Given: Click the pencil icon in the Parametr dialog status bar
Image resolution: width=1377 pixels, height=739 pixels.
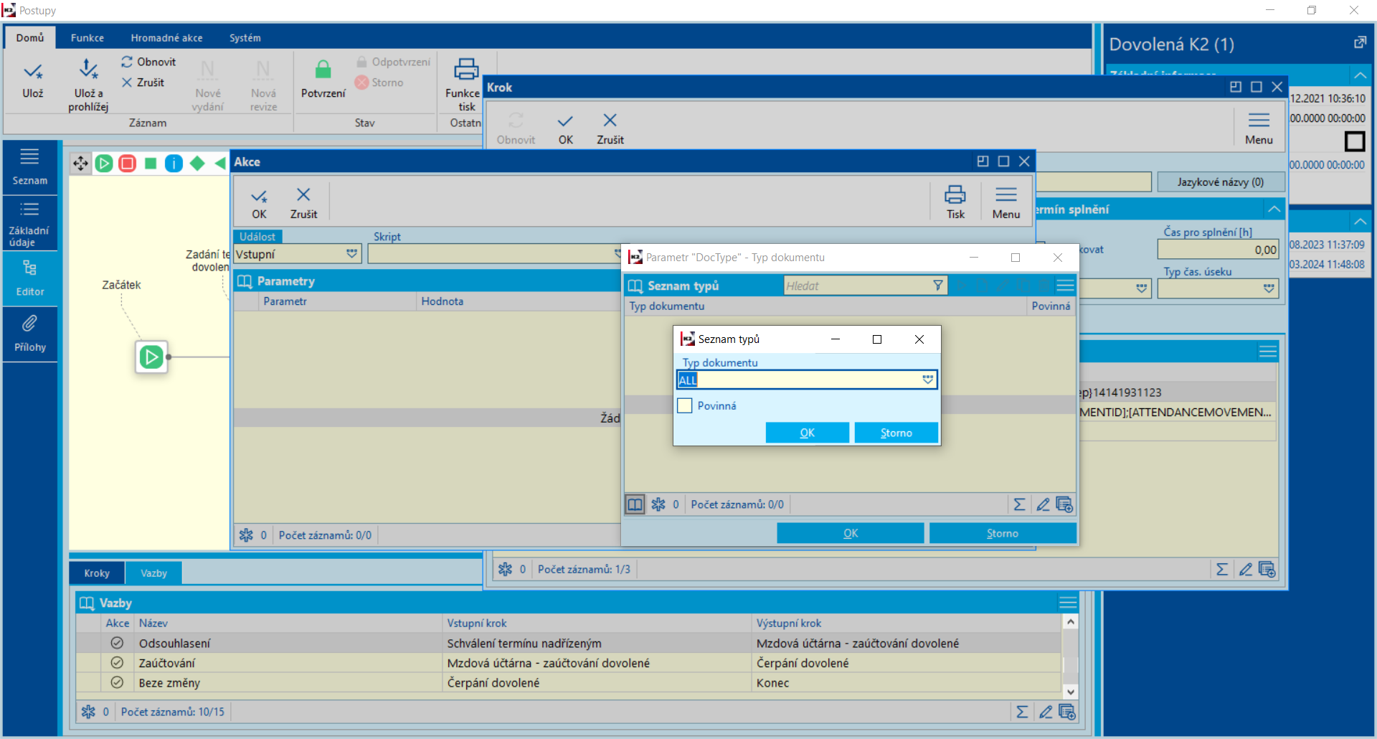Looking at the screenshot, I should tap(1043, 505).
